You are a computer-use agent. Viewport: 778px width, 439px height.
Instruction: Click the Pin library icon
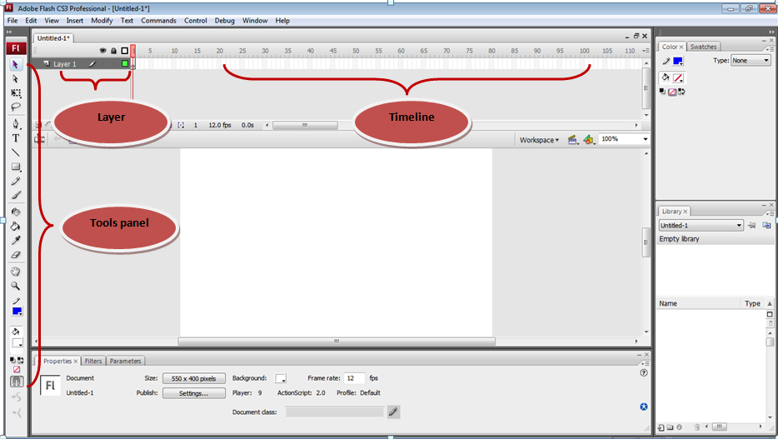(751, 225)
